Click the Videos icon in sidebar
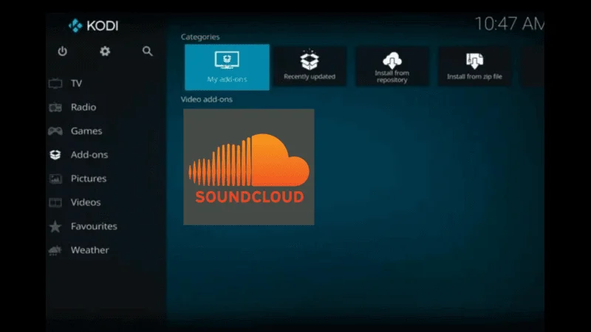Screen dimensions: 591x332 55,202
